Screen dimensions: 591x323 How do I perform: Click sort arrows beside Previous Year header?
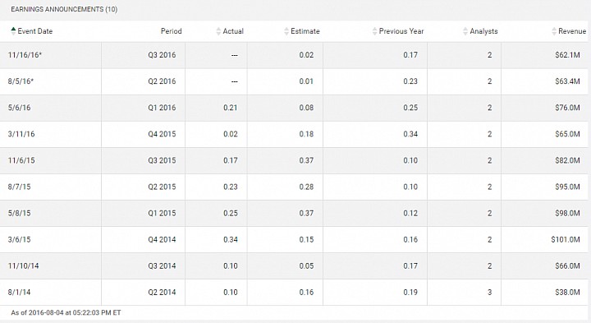click(x=374, y=31)
